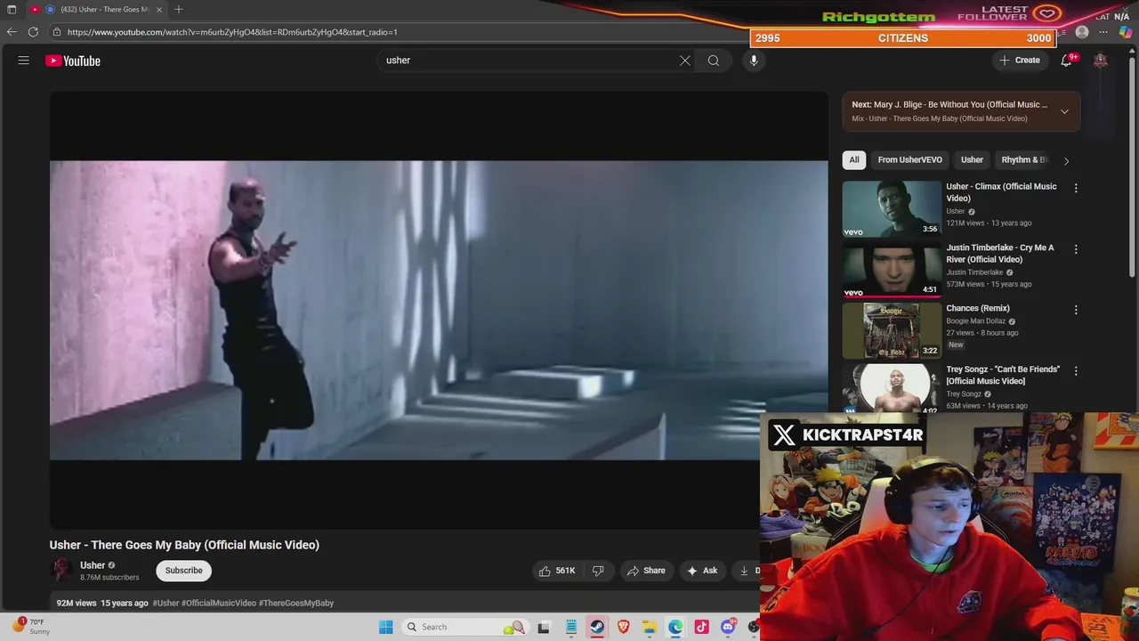
Task: Open Discord from the taskbar
Action: [728, 627]
